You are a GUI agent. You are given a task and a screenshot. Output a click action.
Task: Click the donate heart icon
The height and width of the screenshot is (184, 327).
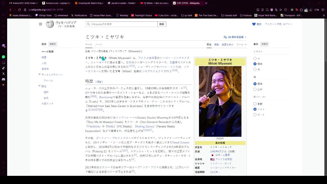click(254, 24)
